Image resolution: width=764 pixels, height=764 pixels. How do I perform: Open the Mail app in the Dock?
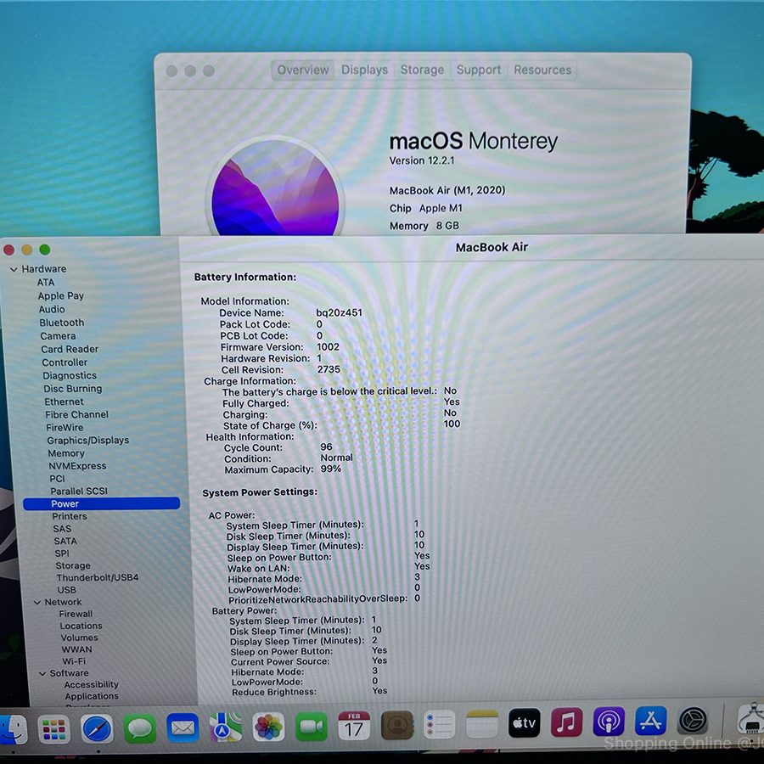183,728
